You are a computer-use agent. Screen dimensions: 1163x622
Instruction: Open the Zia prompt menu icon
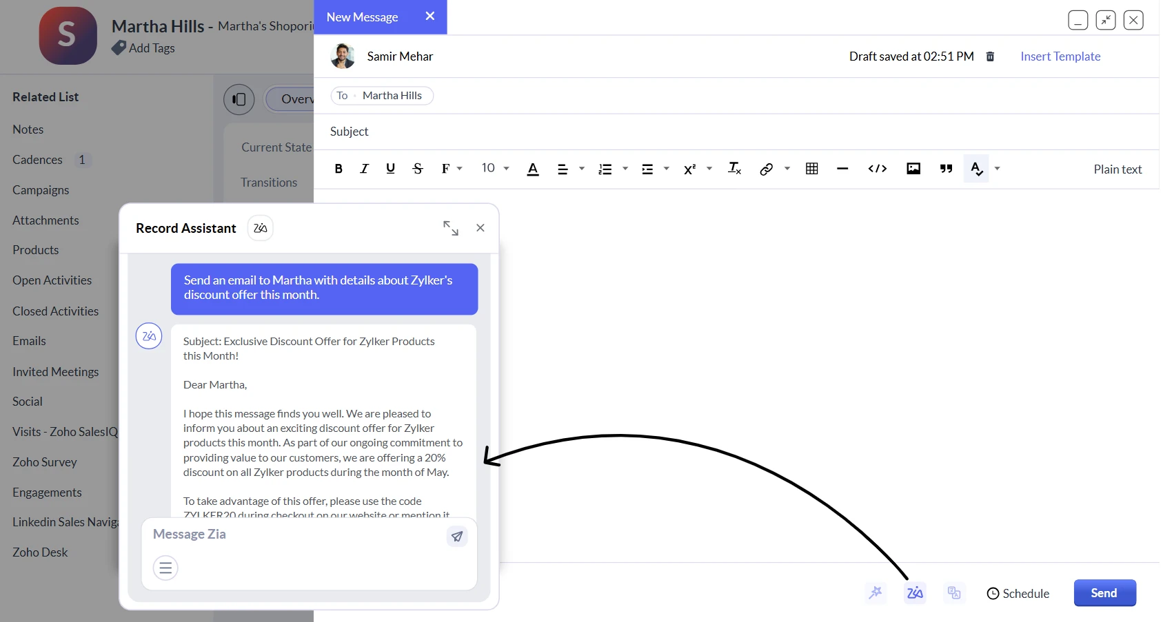click(x=165, y=568)
